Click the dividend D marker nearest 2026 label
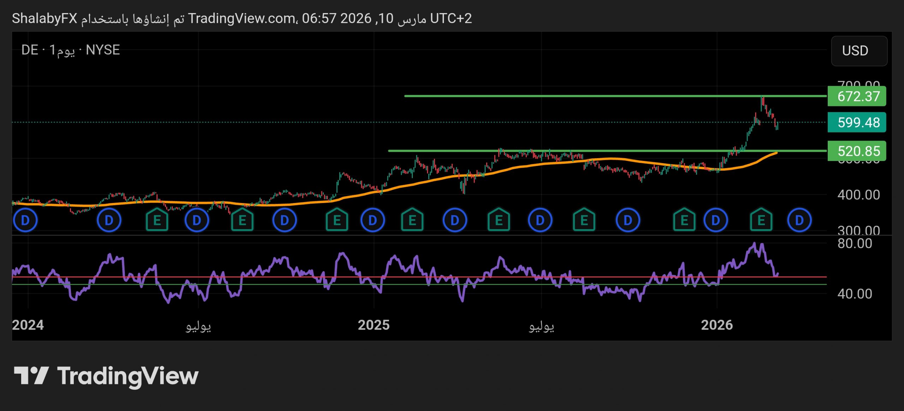The image size is (904, 411). coord(715,220)
